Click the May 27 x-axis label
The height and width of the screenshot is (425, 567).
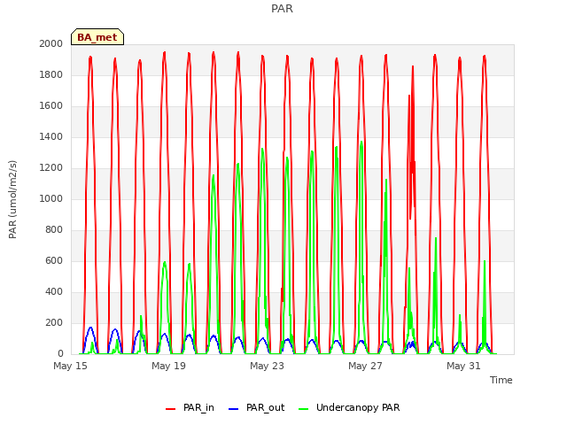pyautogui.click(x=365, y=366)
